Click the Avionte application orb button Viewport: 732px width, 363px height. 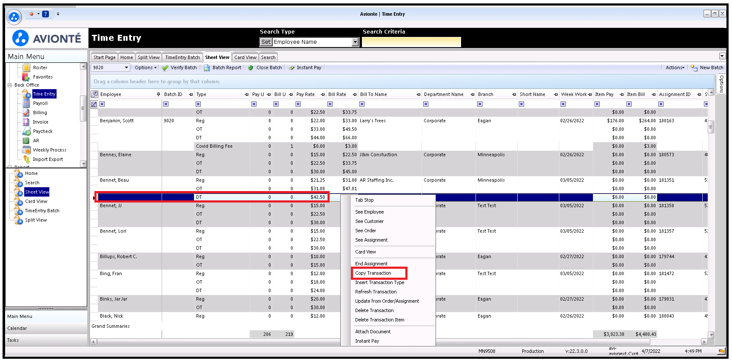point(14,17)
